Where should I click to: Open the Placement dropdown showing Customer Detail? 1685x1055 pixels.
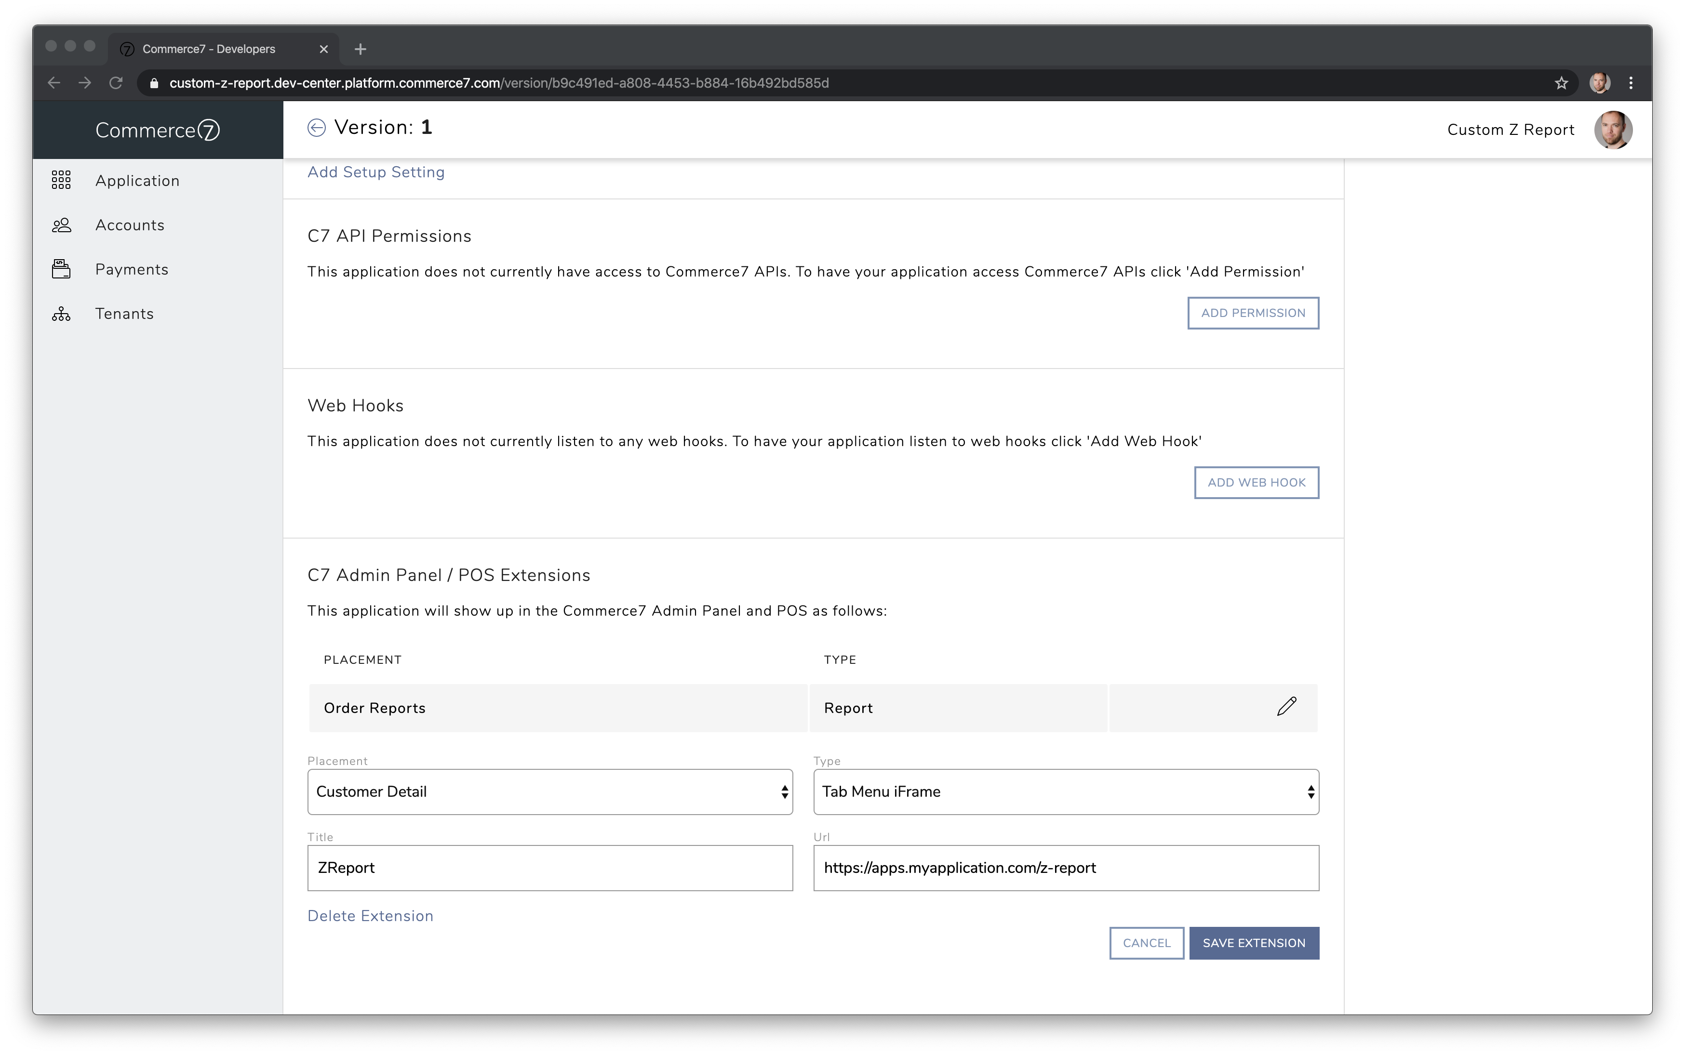[549, 791]
